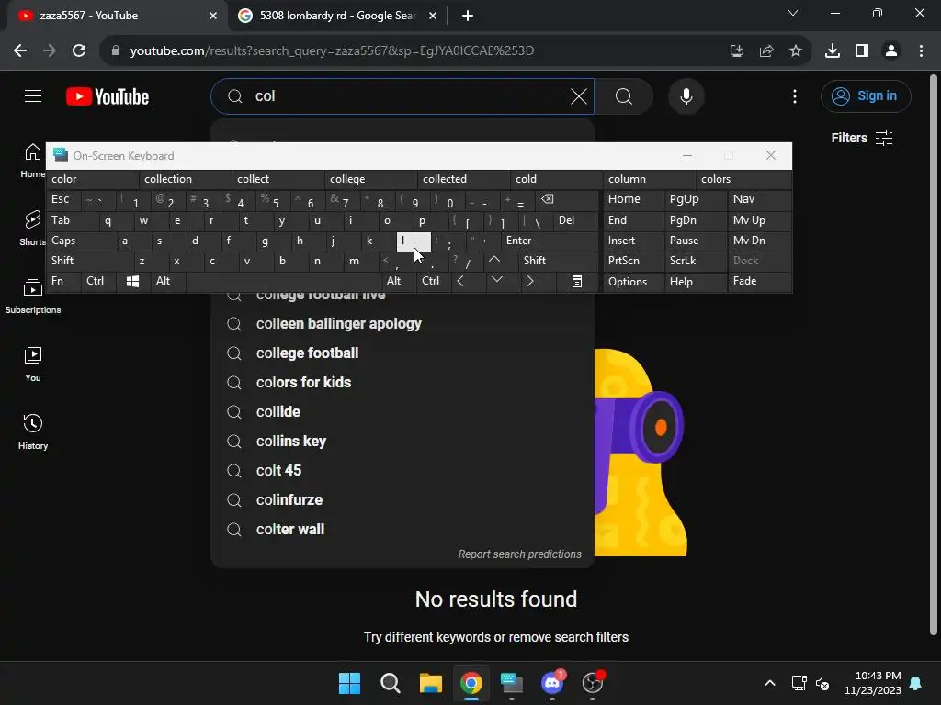Click the Enter key on On-Screen Keyboard
Screen dimensions: 941x705
click(550, 241)
